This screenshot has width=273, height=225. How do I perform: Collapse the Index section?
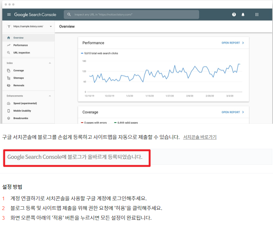pos(50,63)
